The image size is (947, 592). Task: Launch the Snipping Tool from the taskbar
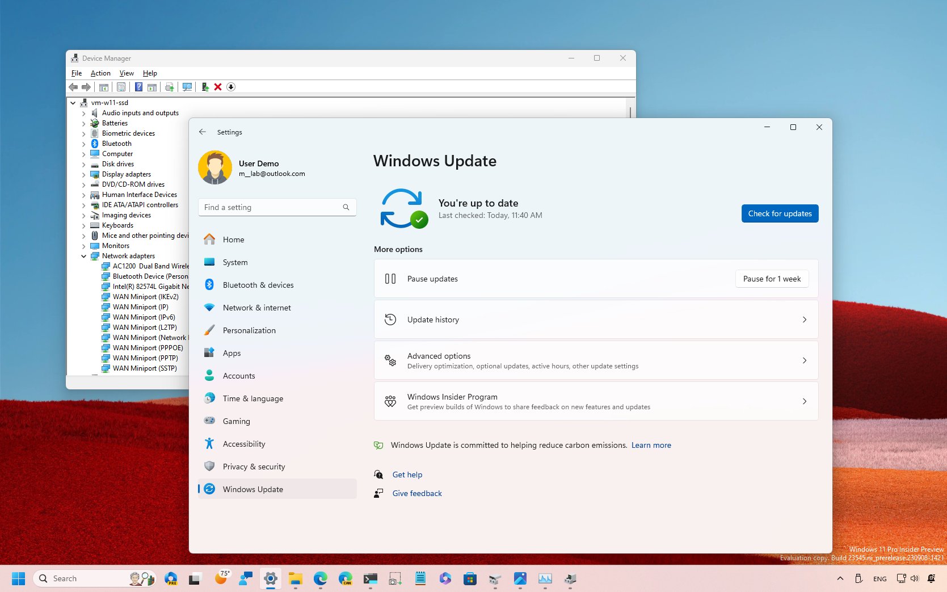click(x=395, y=578)
